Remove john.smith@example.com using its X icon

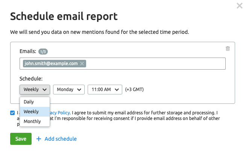(x=82, y=64)
